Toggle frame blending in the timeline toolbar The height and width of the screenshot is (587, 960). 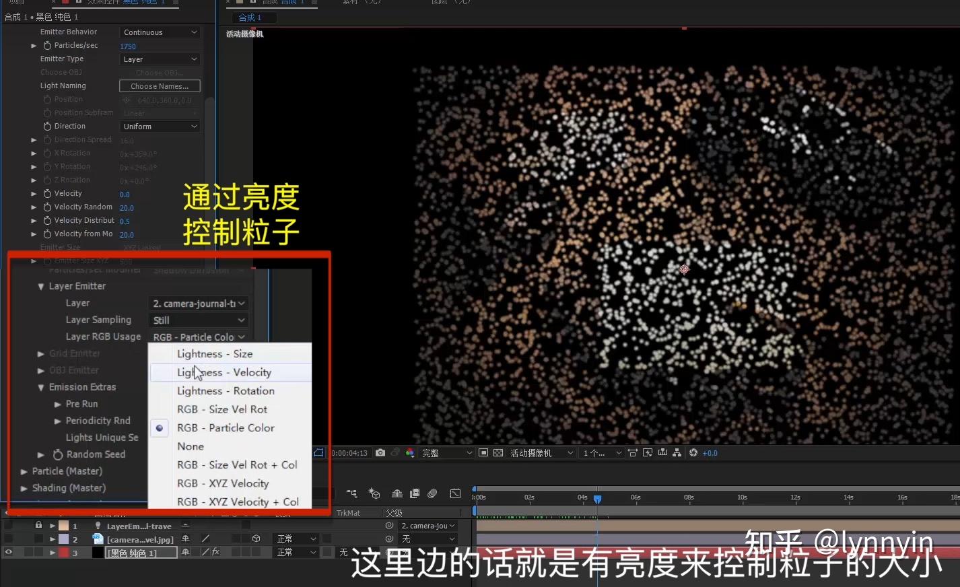coord(414,494)
